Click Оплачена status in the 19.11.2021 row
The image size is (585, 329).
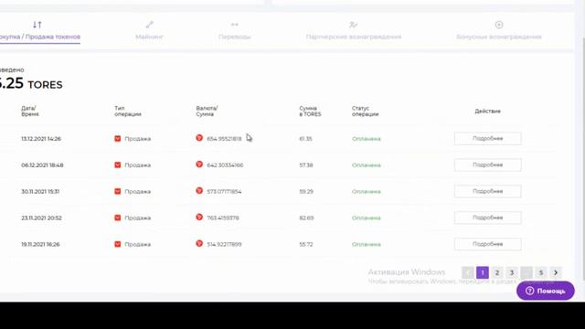coord(366,244)
